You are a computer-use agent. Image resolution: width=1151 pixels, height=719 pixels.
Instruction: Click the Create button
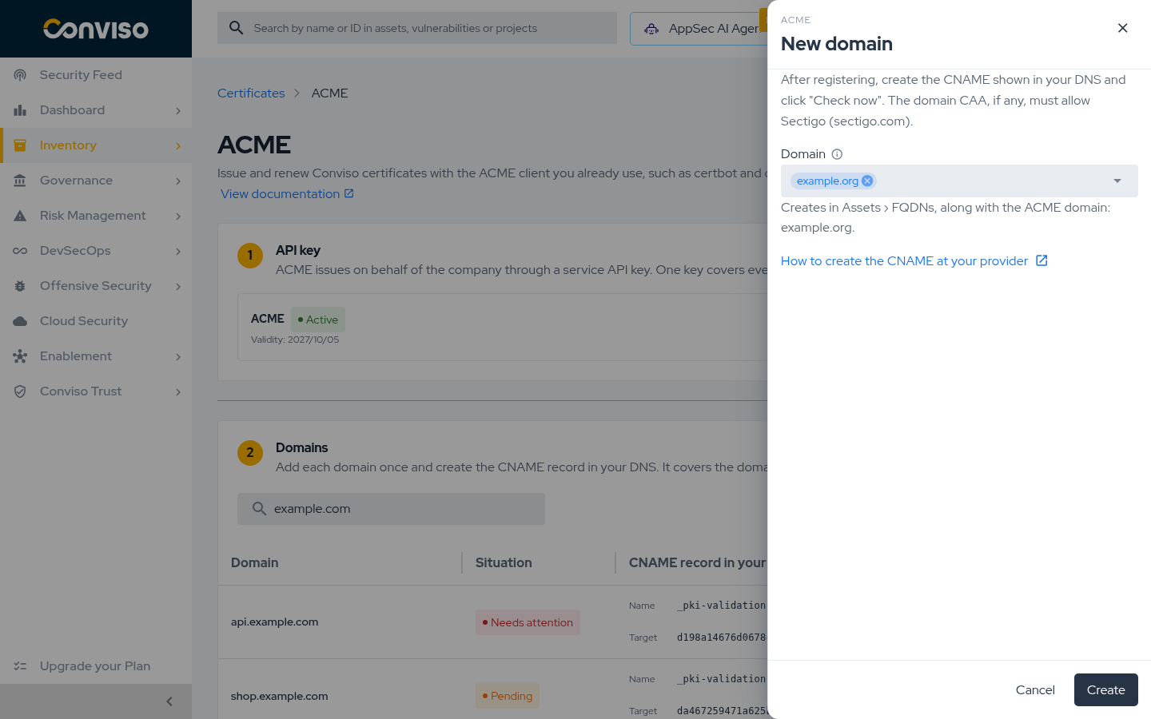pyautogui.click(x=1105, y=690)
